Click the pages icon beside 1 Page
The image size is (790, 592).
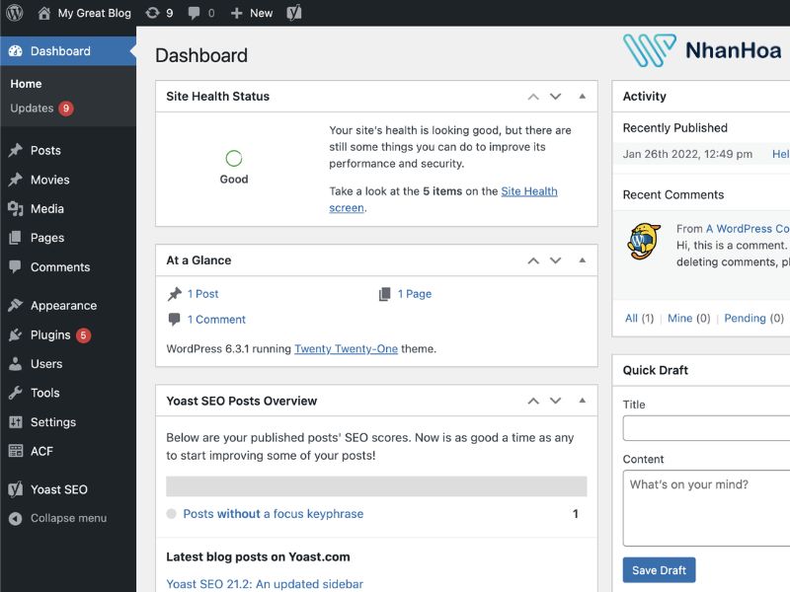tap(384, 294)
